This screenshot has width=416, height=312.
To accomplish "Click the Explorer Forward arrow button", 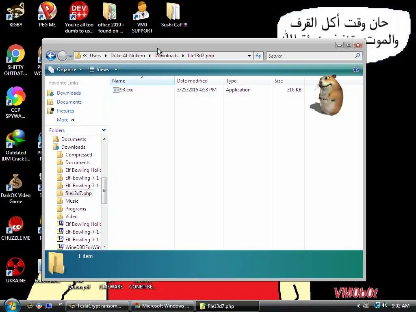I will click(x=62, y=56).
